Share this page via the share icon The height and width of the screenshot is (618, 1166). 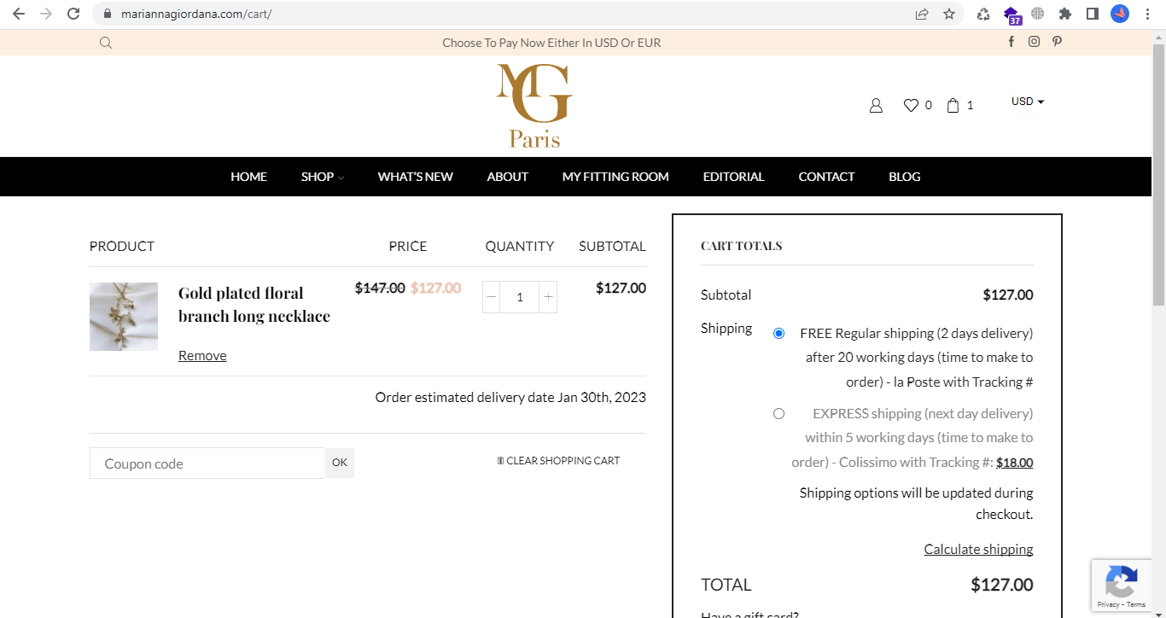(x=922, y=14)
